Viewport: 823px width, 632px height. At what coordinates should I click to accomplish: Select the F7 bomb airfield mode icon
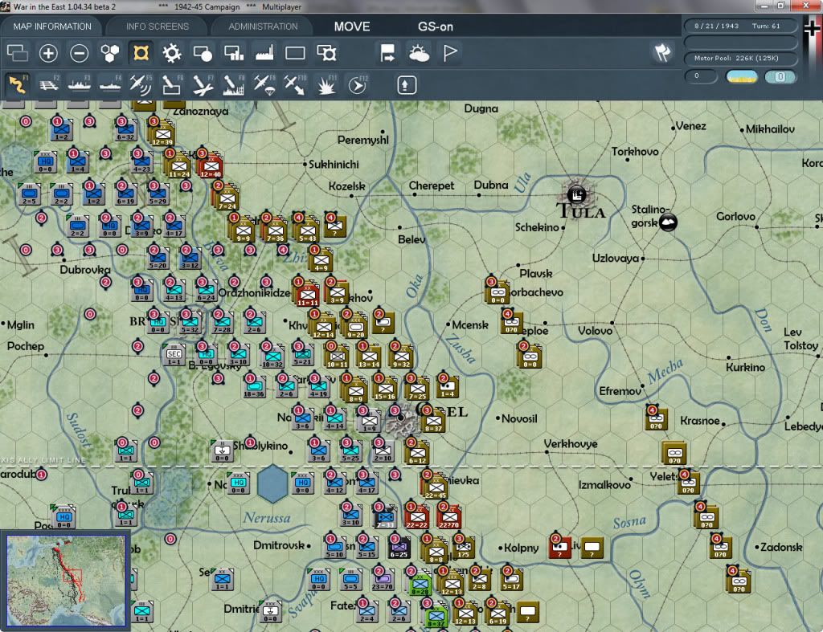click(x=203, y=84)
